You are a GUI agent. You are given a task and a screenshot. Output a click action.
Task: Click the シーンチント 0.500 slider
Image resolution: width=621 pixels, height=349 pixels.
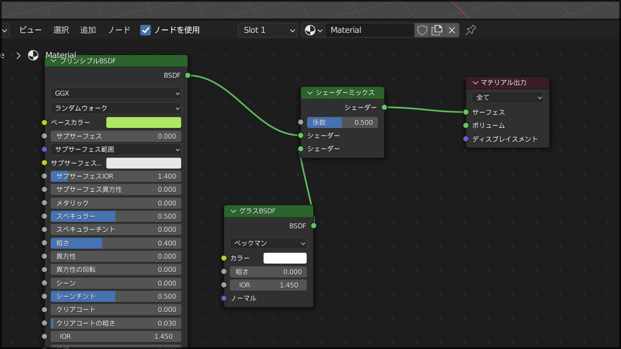pyautogui.click(x=115, y=296)
